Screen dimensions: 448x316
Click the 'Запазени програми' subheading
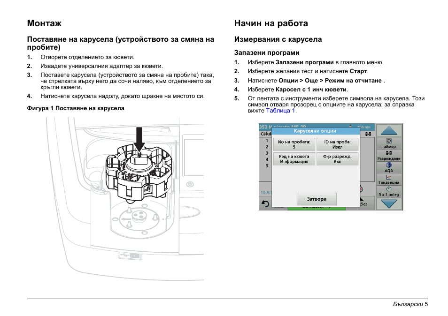(x=267, y=53)
